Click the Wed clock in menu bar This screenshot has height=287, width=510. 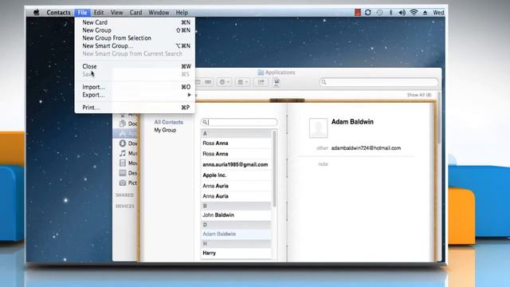[438, 13]
